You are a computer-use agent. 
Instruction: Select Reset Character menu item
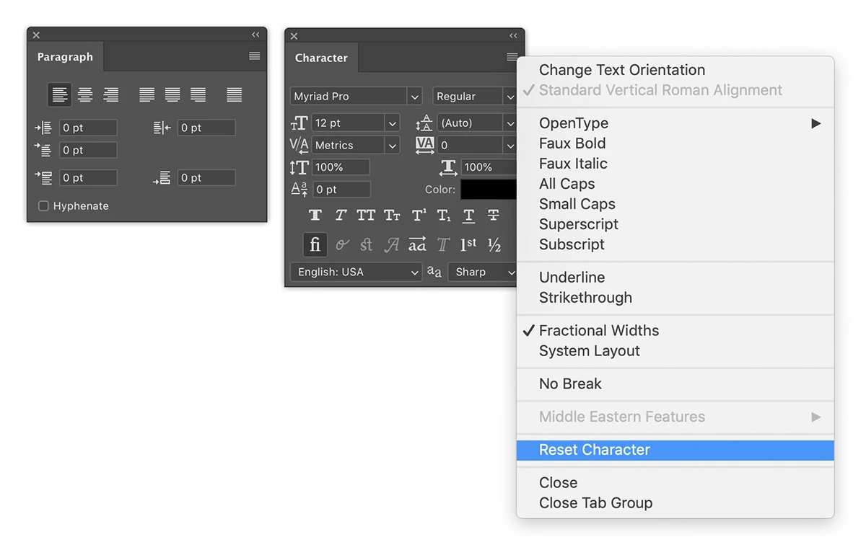coord(675,450)
